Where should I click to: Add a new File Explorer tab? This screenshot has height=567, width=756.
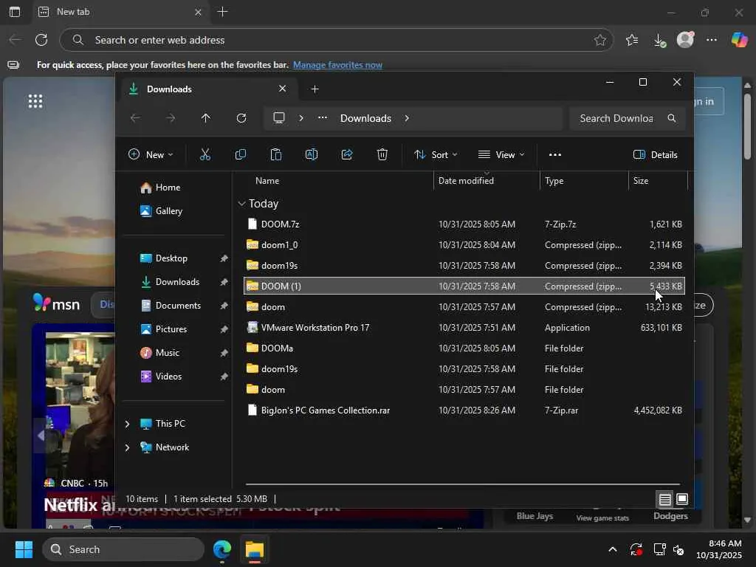tap(315, 89)
